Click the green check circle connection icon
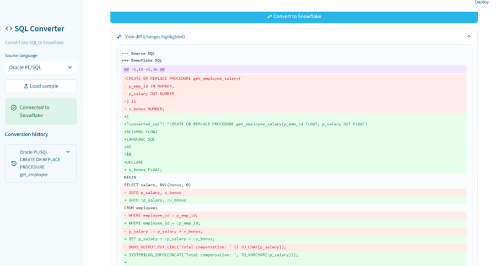Image resolution: width=496 pixels, height=266 pixels. click(13, 108)
